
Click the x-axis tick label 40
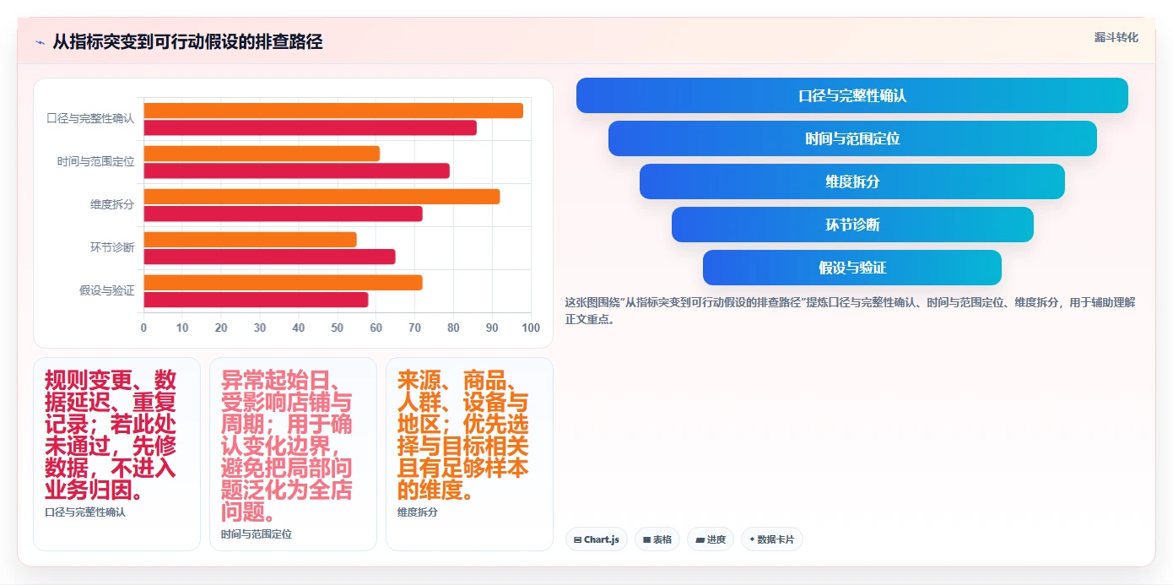(x=299, y=328)
